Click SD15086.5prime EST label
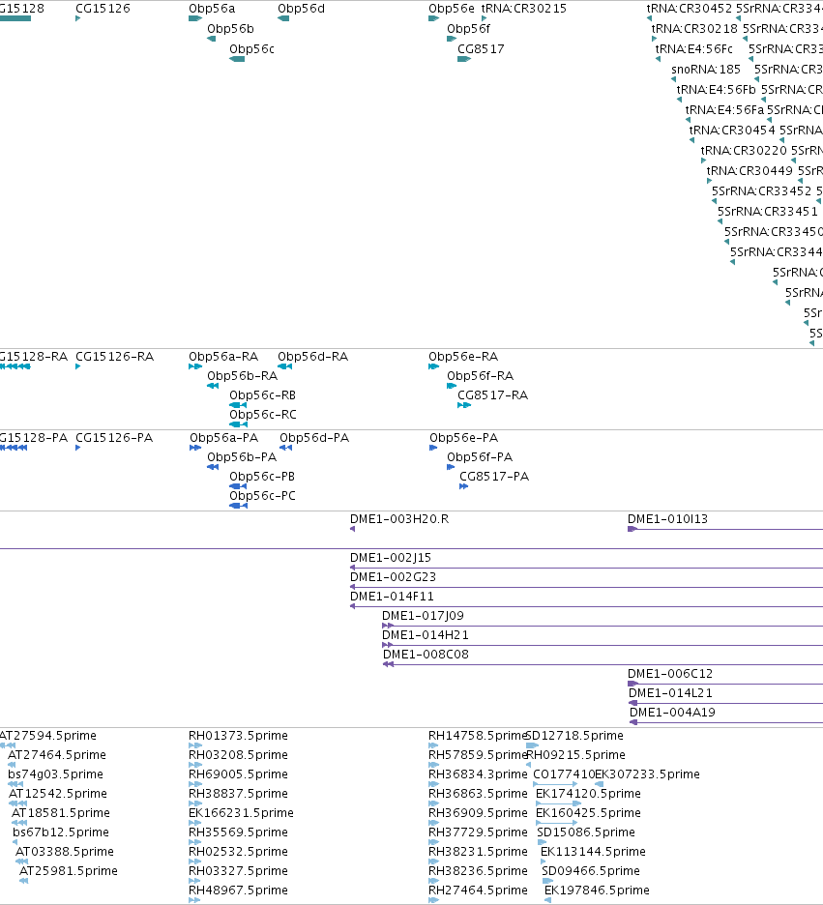Image resolution: width=823 pixels, height=905 pixels. pos(586,832)
